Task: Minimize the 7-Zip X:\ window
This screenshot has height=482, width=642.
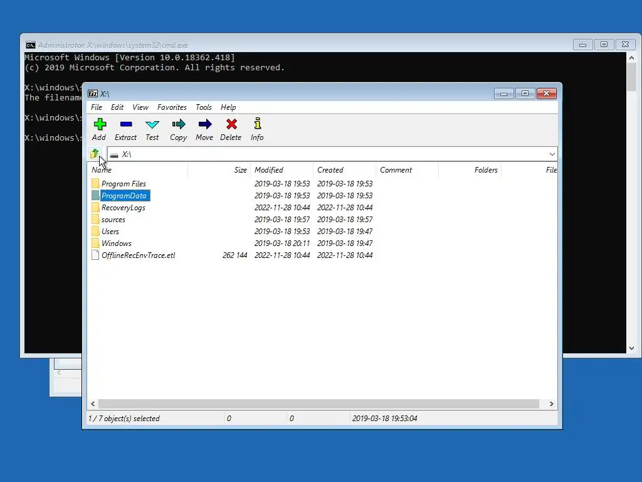Action: tap(504, 94)
